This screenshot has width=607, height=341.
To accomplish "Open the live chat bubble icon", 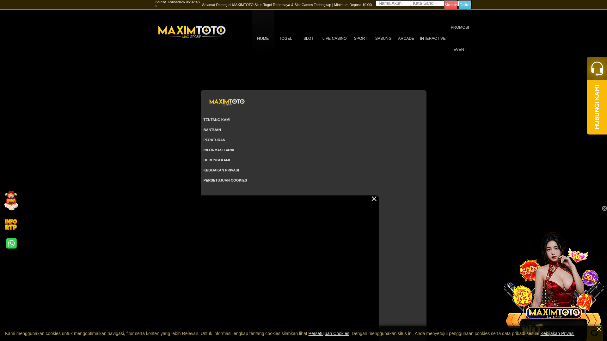I will 594,333.
